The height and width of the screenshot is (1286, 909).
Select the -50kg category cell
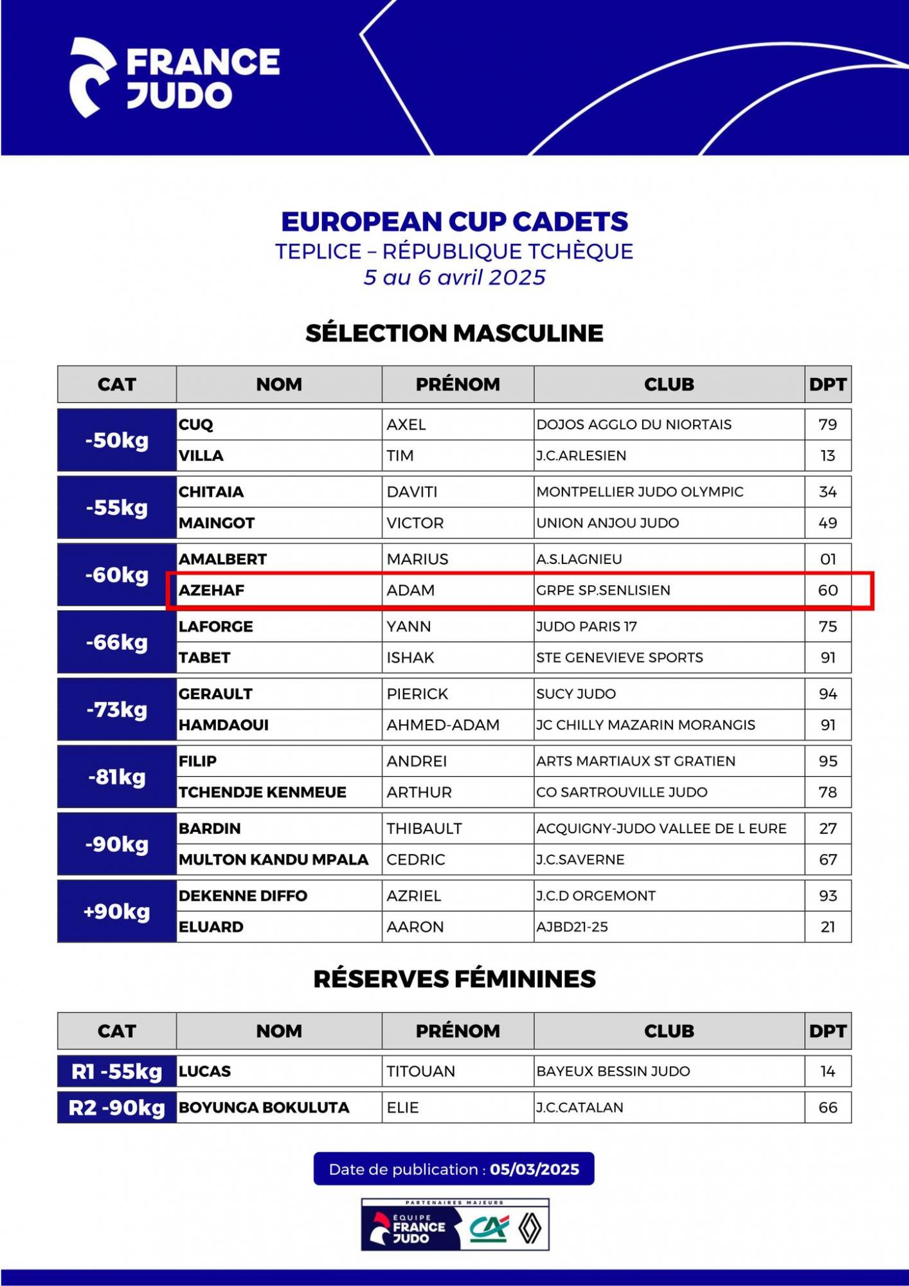click(x=117, y=440)
